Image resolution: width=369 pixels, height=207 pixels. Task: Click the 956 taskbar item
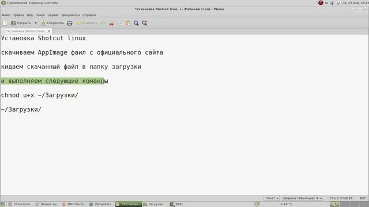176,205
